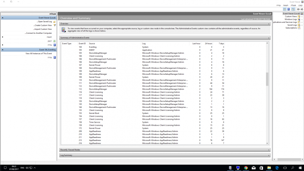Expand the Windows Logs tree node
The height and width of the screenshot is (171, 304).
(x=302, y=19)
